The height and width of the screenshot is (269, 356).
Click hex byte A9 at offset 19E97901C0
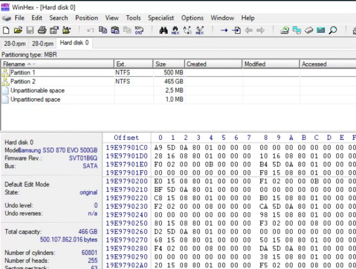158,147
